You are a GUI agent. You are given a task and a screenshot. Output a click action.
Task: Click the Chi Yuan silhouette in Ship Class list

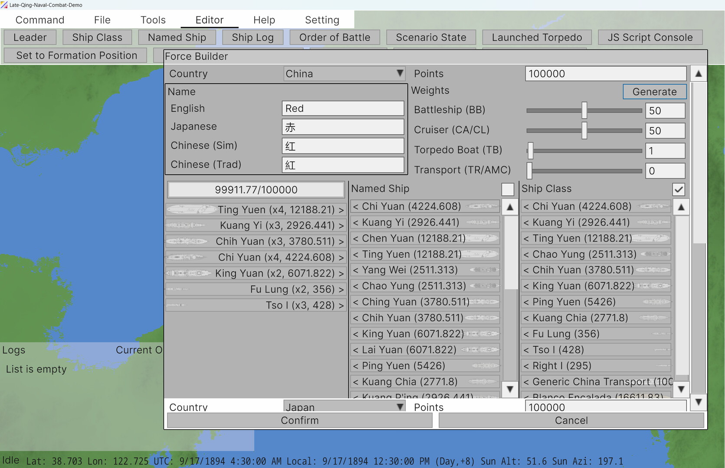tap(653, 207)
